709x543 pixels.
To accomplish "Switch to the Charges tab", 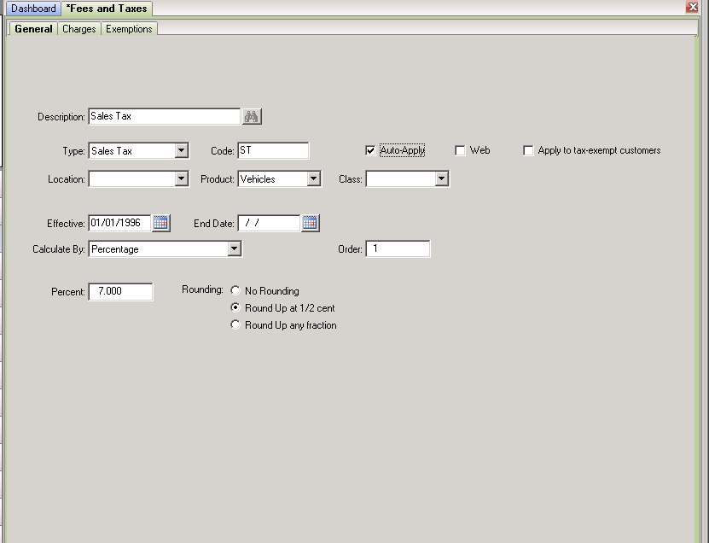I will 79,29.
